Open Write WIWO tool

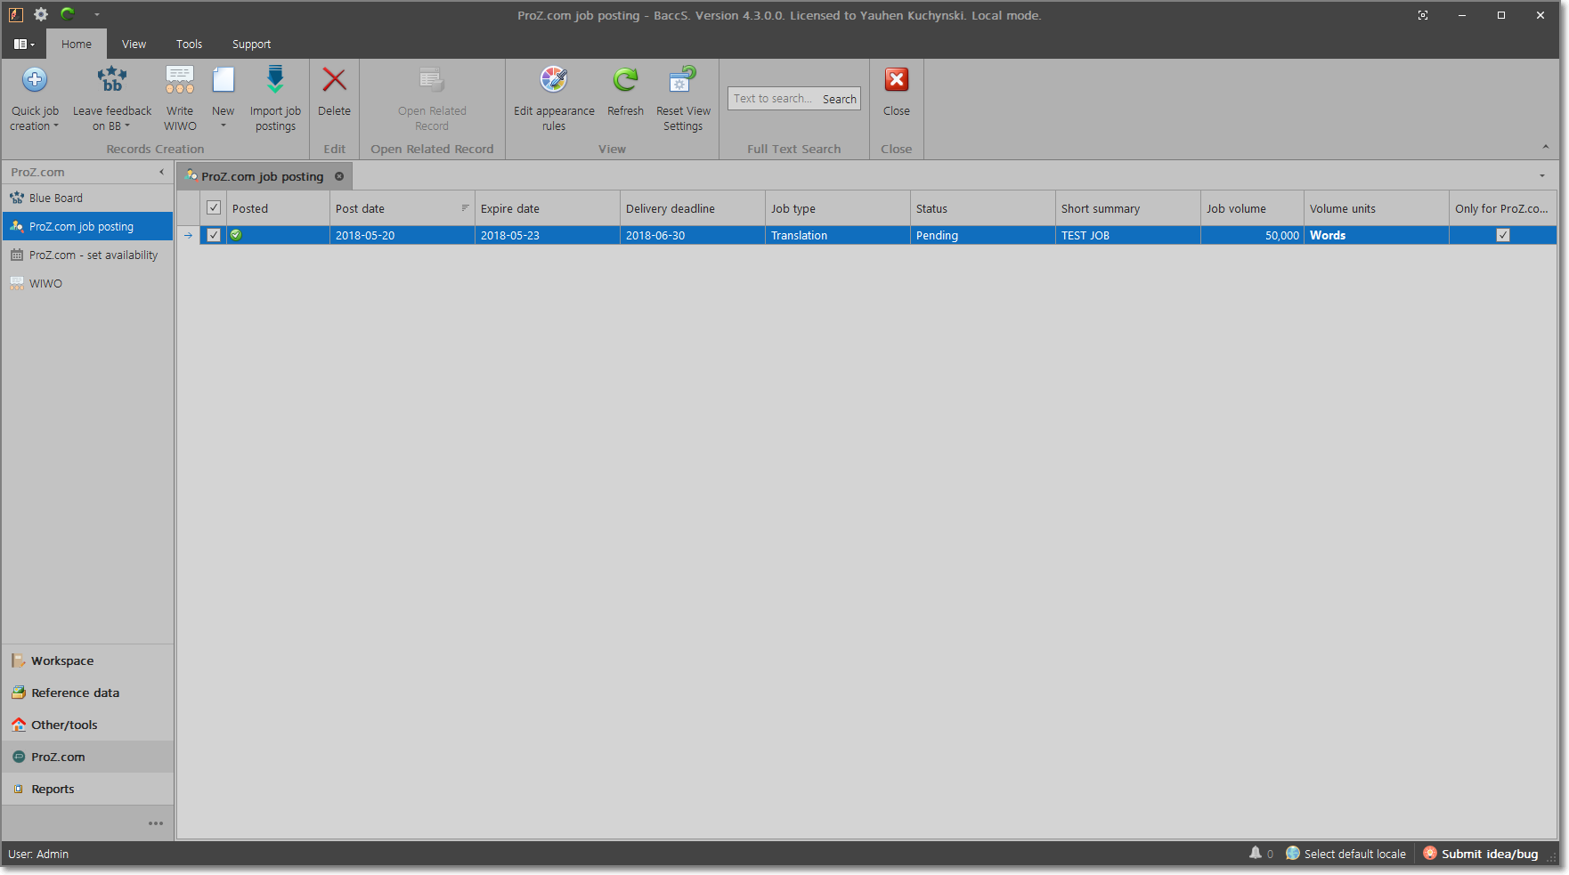tap(180, 99)
